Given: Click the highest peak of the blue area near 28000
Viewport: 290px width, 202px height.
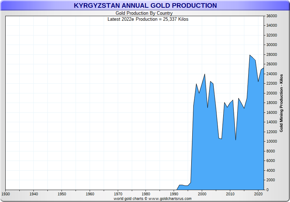Looking at the screenshot, I should click(250, 55).
